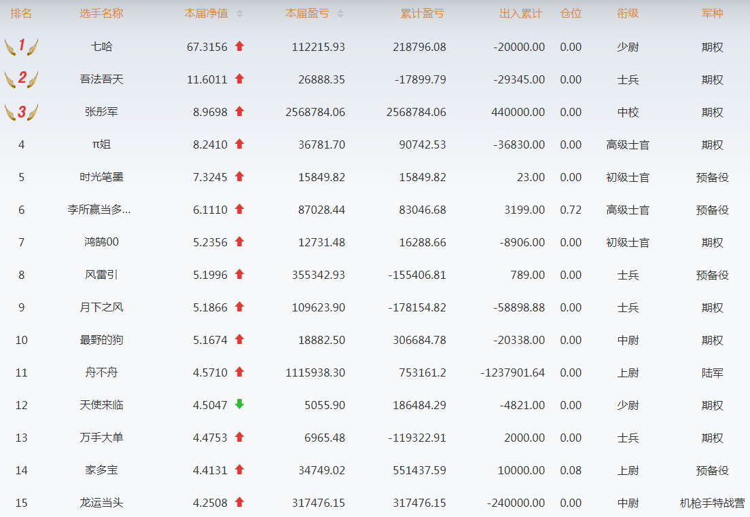This screenshot has width=750, height=517.
Task: Click the 衔级 column header
Action: (628, 14)
